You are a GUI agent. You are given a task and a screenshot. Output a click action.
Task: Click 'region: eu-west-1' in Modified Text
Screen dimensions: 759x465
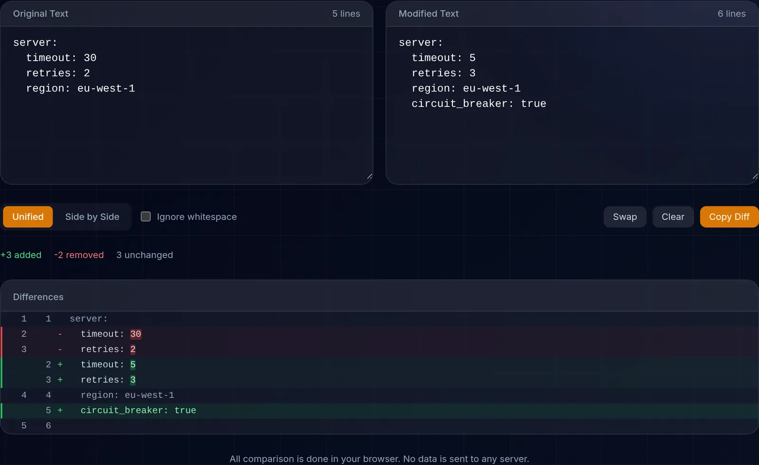point(466,89)
